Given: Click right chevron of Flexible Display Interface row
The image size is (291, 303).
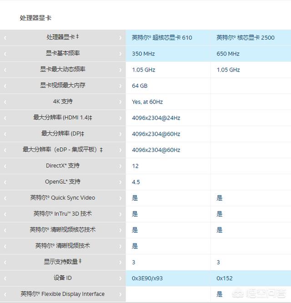Looking at the screenshot, I should pyautogui.click(x=120, y=294).
